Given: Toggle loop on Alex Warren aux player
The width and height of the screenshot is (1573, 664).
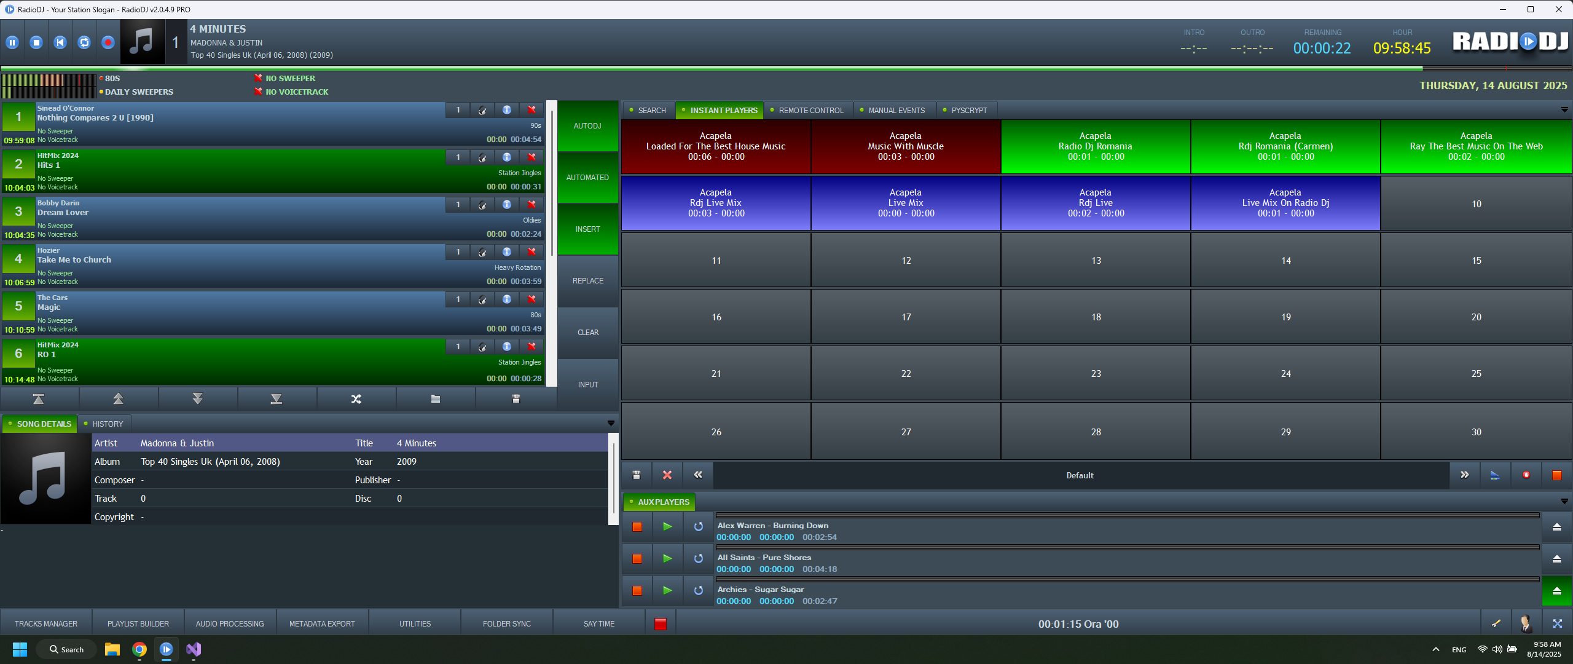Looking at the screenshot, I should tap(699, 526).
